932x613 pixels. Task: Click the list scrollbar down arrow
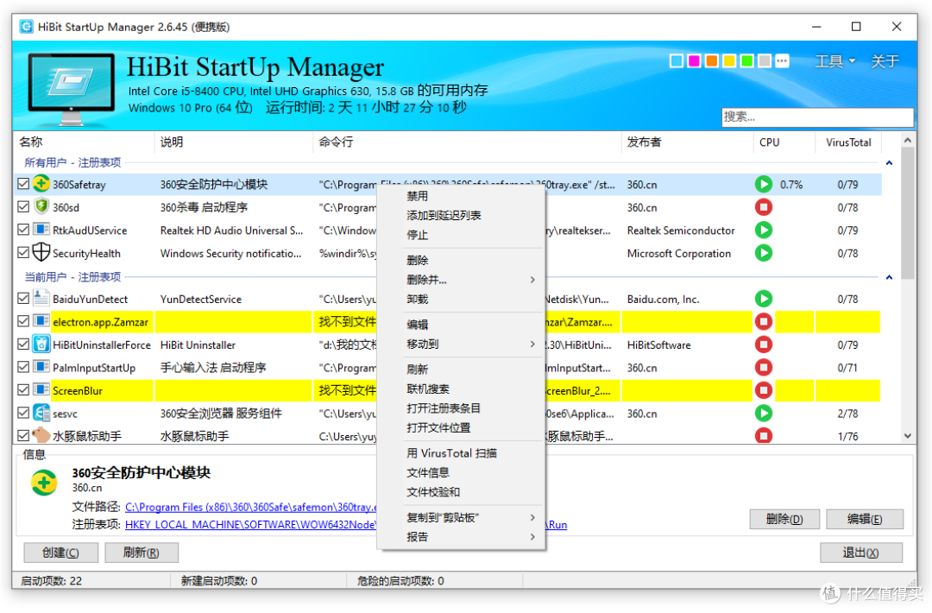point(907,436)
